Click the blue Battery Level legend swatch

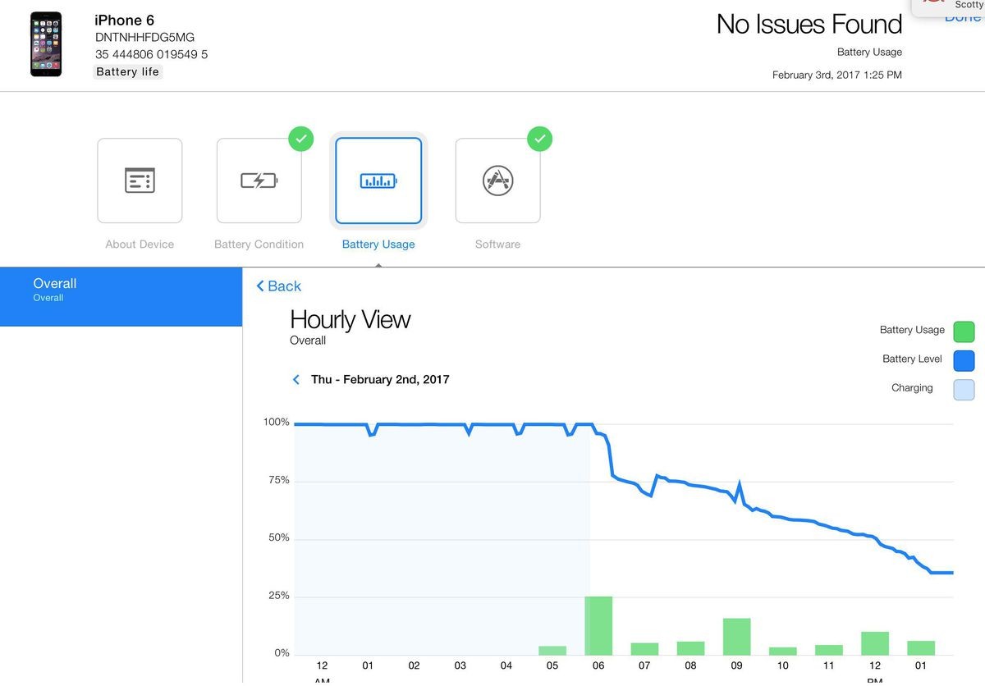click(x=964, y=360)
